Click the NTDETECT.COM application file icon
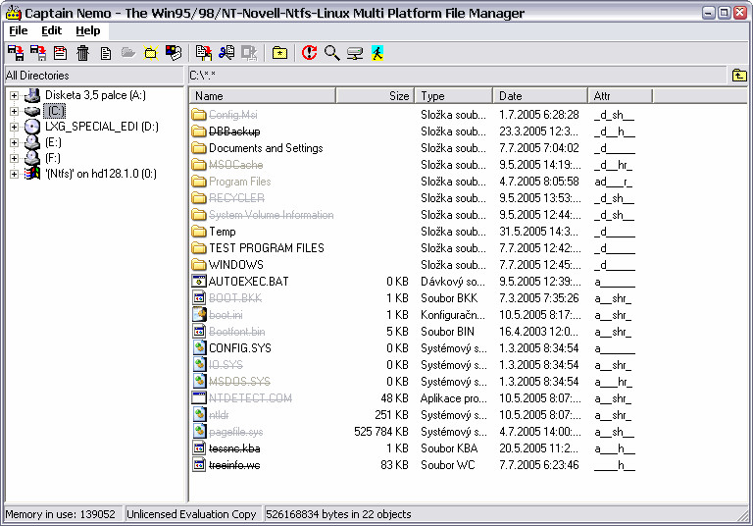The height and width of the screenshot is (526, 753). click(199, 397)
